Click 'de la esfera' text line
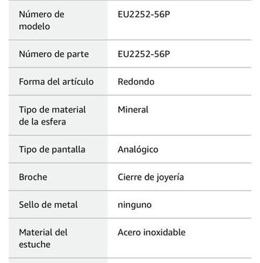This screenshot has height=263, width=260. coord(43,122)
